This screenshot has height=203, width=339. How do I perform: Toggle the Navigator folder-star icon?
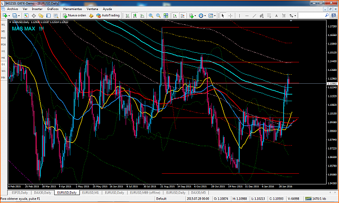tap(41, 16)
